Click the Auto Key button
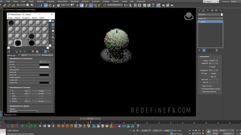Image resolution: width=241 pixels, height=135 pixels. pos(215,130)
